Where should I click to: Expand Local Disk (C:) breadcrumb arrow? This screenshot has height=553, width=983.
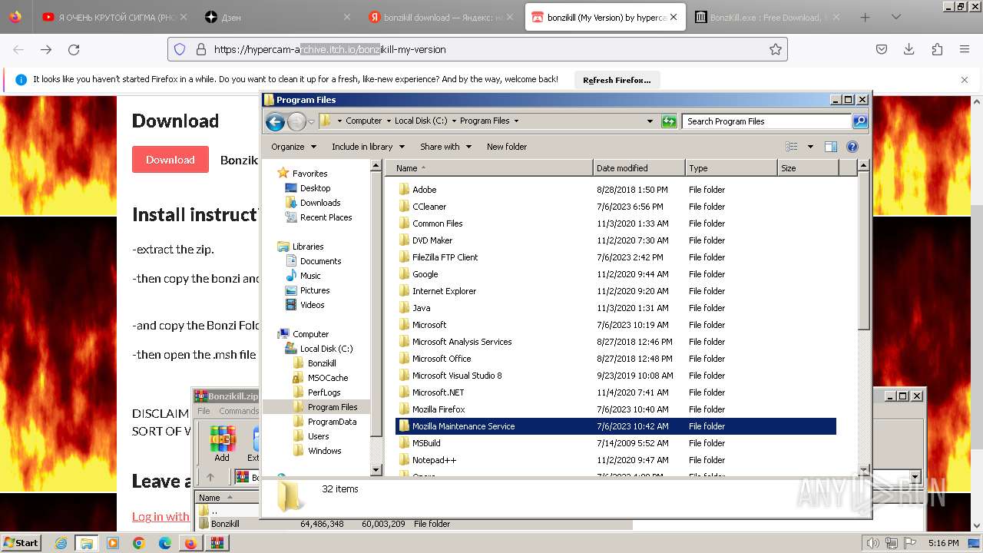(453, 121)
